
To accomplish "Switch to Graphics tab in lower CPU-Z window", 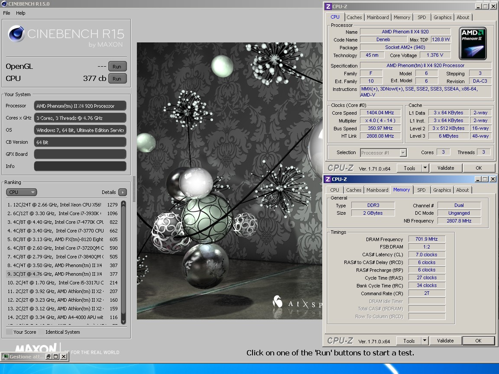I will pos(442,190).
